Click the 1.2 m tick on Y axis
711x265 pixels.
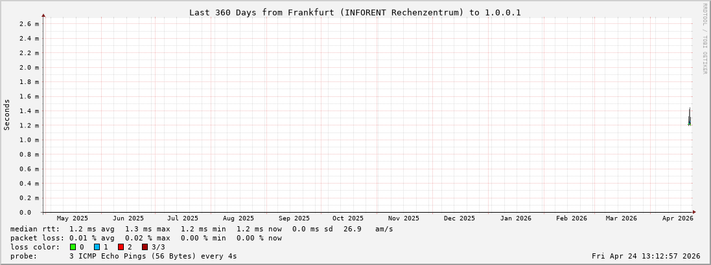point(29,125)
